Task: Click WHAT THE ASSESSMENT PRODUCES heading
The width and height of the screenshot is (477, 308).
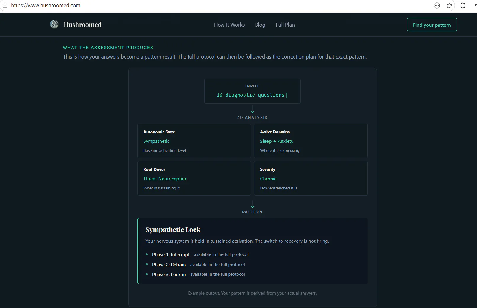Action: pos(108,48)
